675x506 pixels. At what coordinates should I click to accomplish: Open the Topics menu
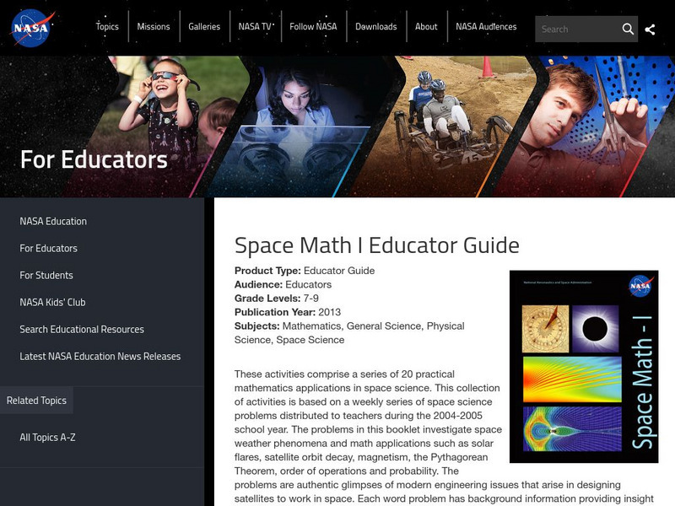pos(107,27)
